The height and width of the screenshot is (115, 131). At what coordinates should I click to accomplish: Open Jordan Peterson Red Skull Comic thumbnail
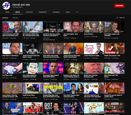(12, 27)
